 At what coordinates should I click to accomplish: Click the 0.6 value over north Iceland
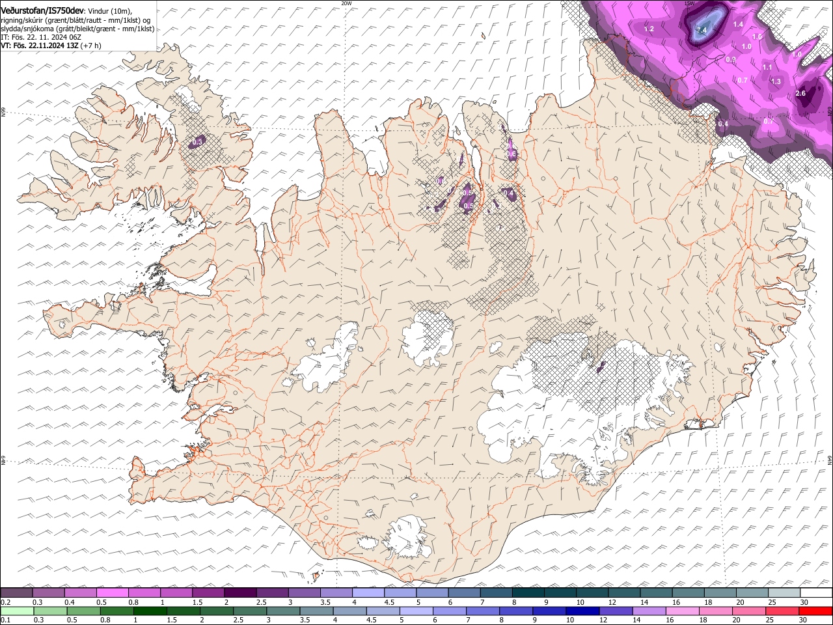pos(511,154)
